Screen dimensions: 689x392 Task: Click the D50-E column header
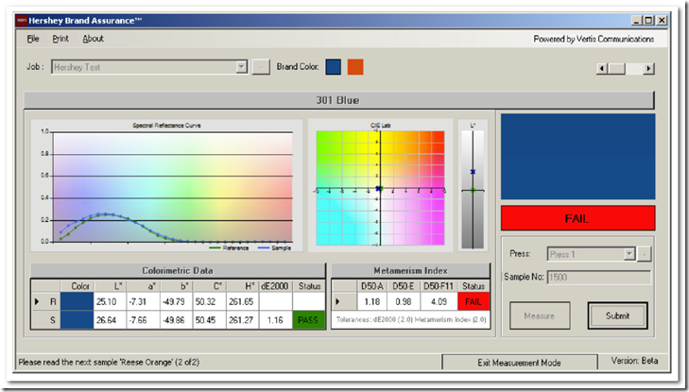coord(403,286)
